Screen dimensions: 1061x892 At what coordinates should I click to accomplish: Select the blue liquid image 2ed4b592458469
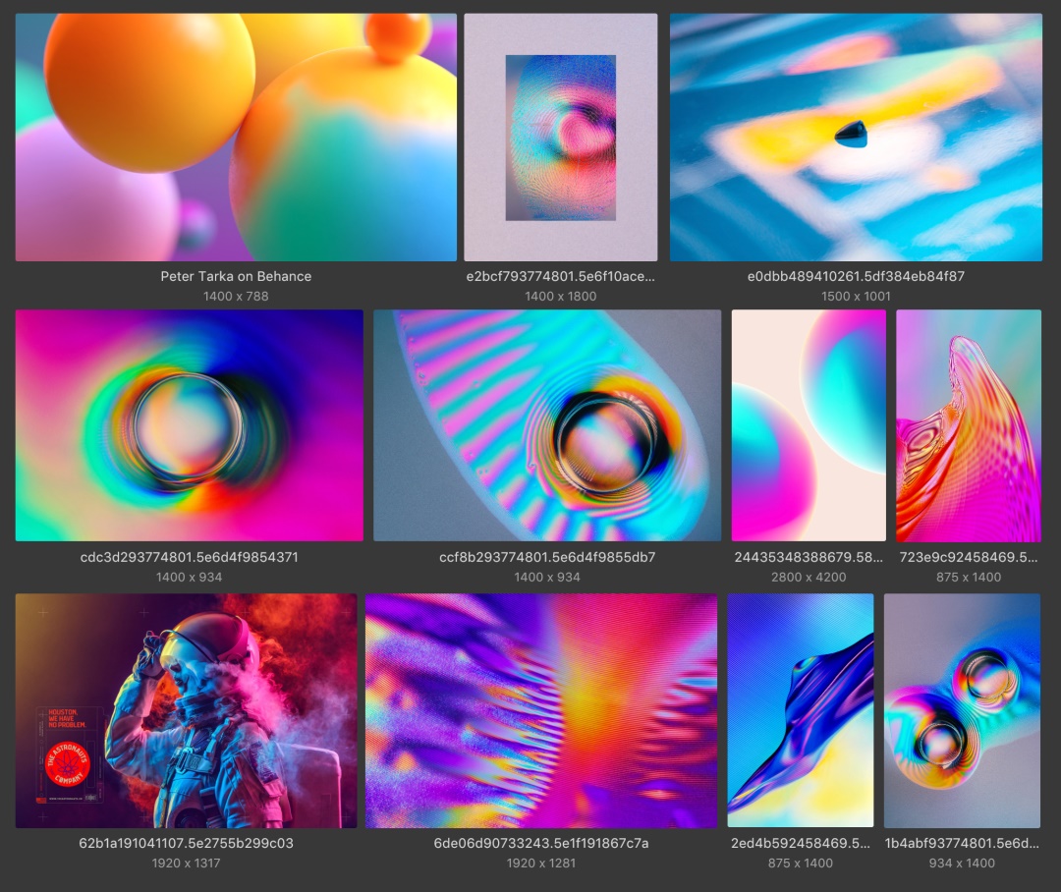[801, 710]
